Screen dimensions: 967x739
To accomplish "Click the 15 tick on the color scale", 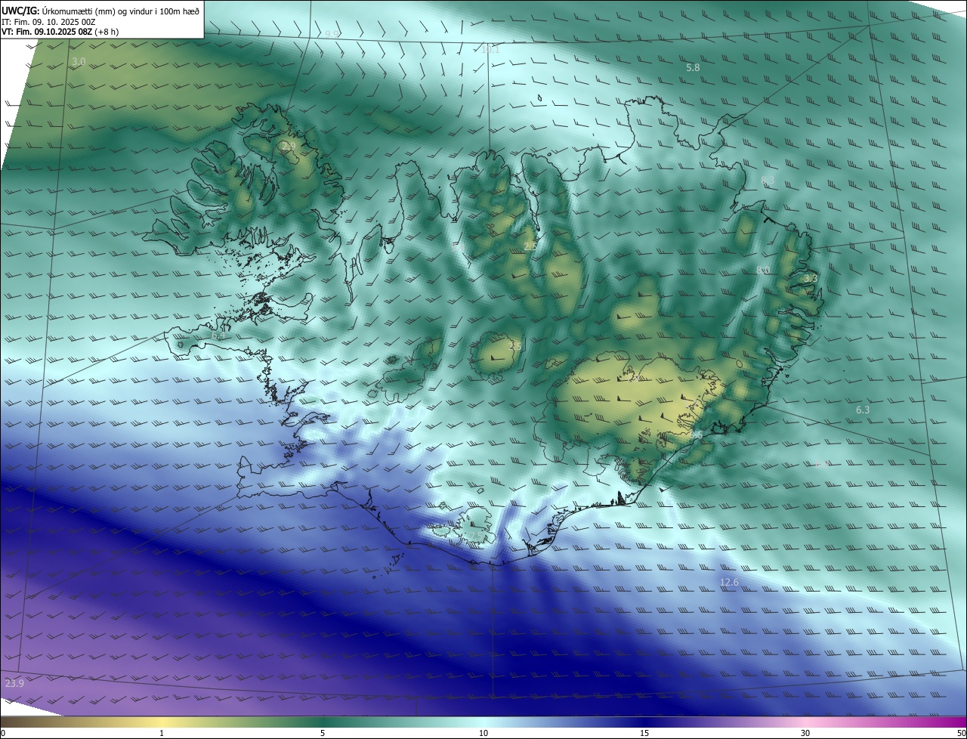I will tap(644, 733).
